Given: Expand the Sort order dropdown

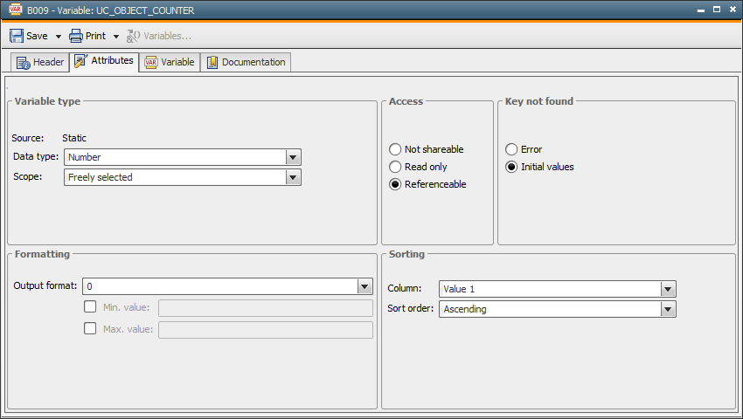Looking at the screenshot, I should click(x=668, y=309).
